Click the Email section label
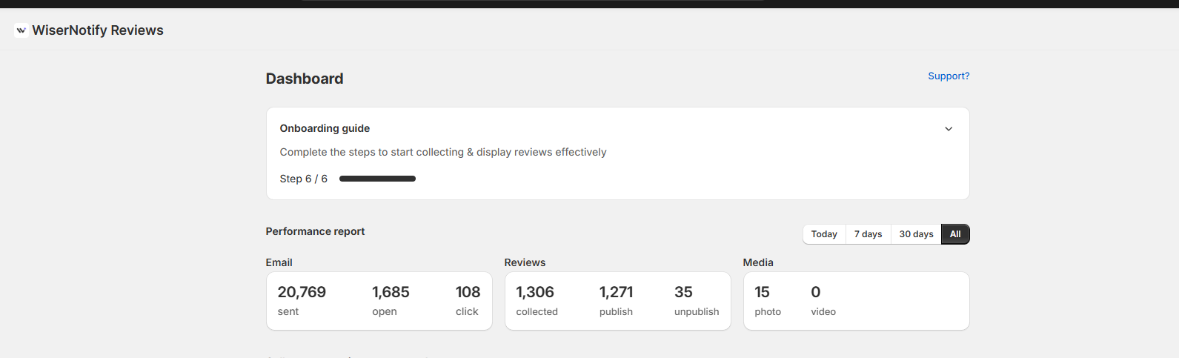 (x=279, y=262)
